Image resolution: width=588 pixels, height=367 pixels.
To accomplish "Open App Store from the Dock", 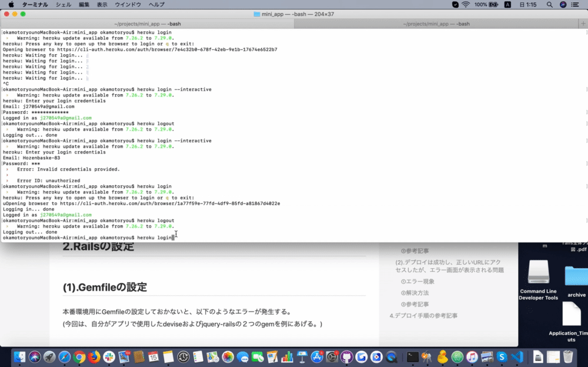I will pyautogui.click(x=317, y=356).
